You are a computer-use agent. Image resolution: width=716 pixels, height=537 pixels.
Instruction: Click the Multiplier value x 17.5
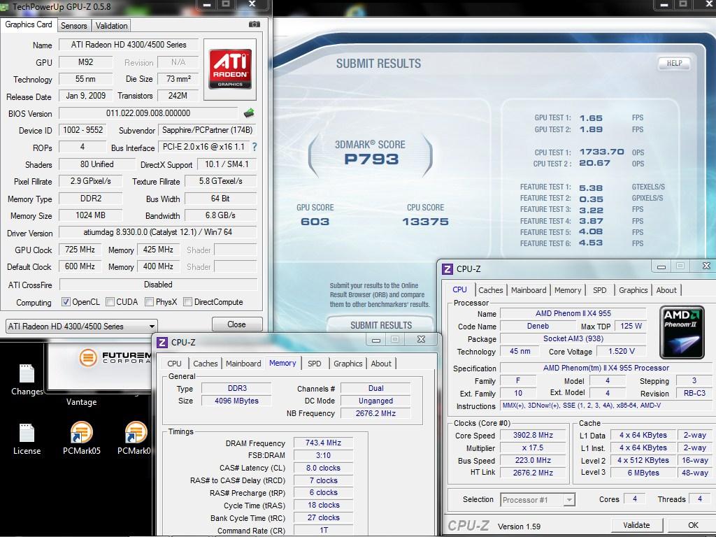click(x=532, y=447)
